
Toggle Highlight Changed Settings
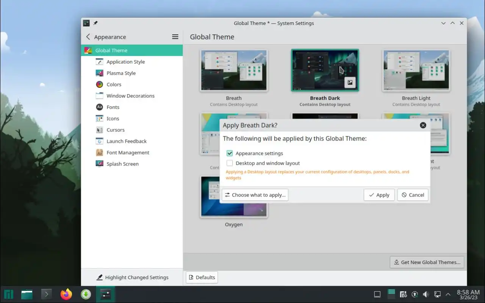point(132,277)
